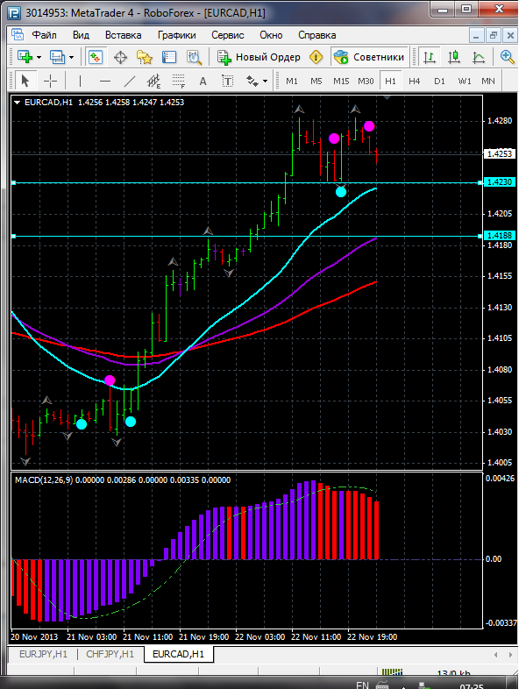
Task: Expand the EURCAD,H1 chart title triangle
Action: tap(18, 103)
